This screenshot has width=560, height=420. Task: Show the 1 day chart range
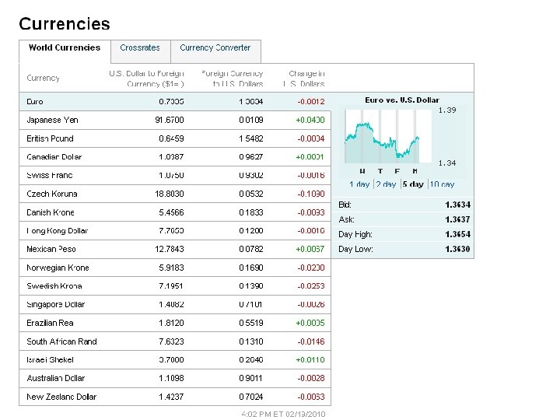(359, 184)
